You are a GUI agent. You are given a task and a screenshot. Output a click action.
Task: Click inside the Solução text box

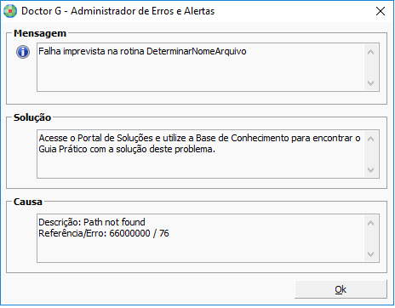point(201,154)
